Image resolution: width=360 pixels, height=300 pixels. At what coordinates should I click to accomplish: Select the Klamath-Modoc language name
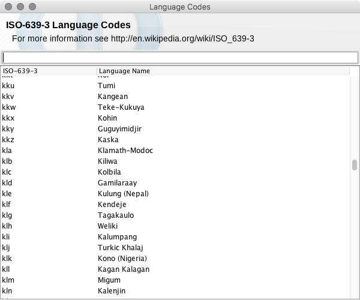pyautogui.click(x=125, y=151)
